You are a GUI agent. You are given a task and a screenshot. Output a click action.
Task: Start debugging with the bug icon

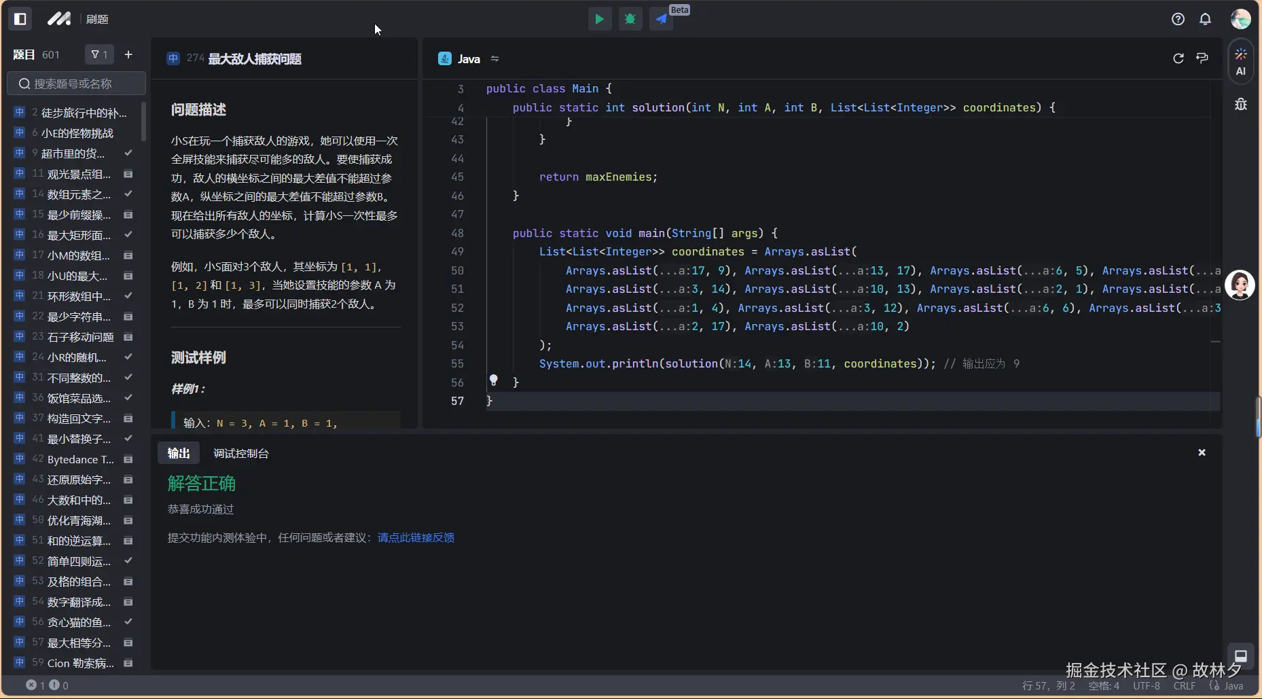(x=630, y=19)
